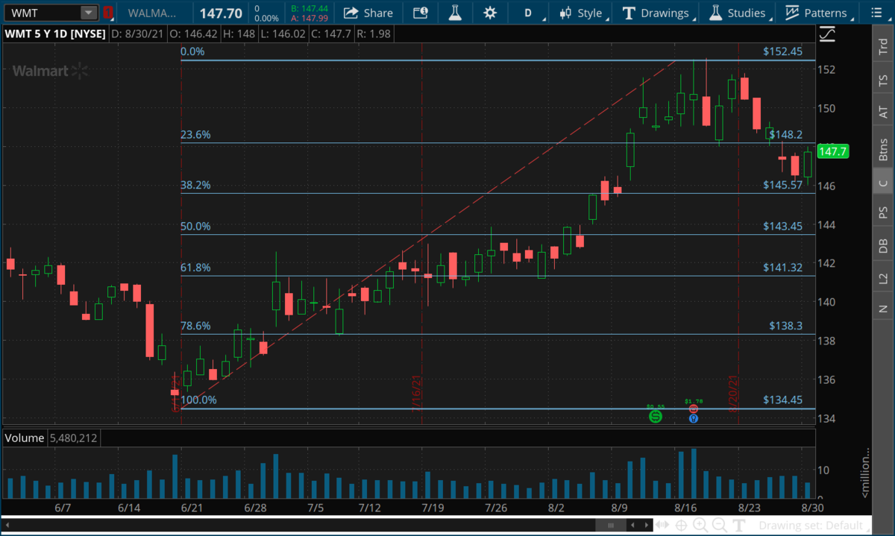This screenshot has height=536, width=895.
Task: Click the 61.8% Fibonacci level label
Action: click(196, 268)
